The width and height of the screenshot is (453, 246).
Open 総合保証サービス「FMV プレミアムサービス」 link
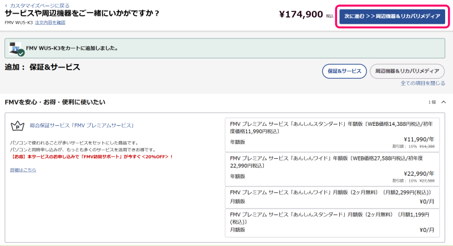(x=82, y=125)
